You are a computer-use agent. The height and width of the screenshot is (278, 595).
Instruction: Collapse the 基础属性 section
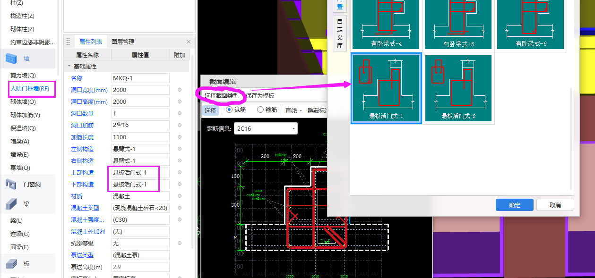pos(69,67)
